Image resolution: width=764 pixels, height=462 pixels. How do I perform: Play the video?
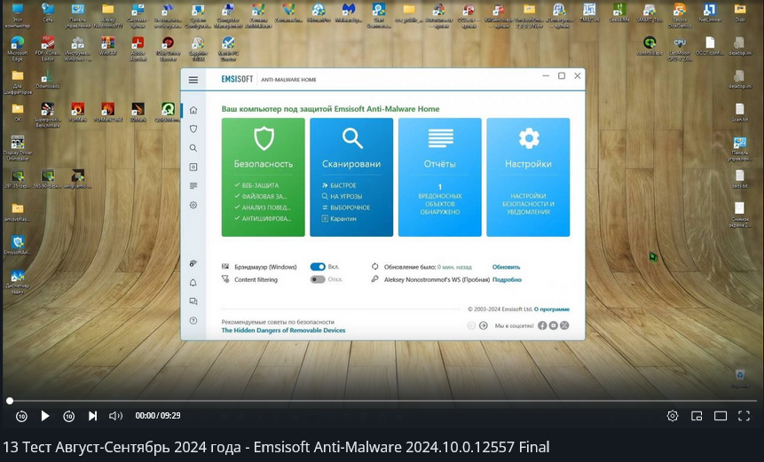[x=45, y=416]
